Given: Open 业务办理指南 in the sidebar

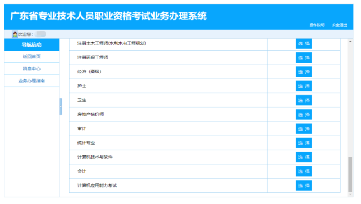Looking at the screenshot, I should pyautogui.click(x=32, y=81).
